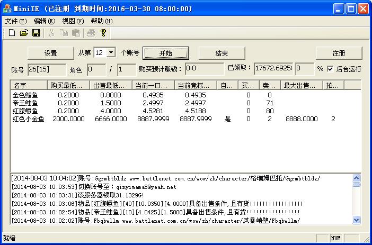Click the 当前竞标 column header
The height and width of the screenshot is (245, 372).
196,85
